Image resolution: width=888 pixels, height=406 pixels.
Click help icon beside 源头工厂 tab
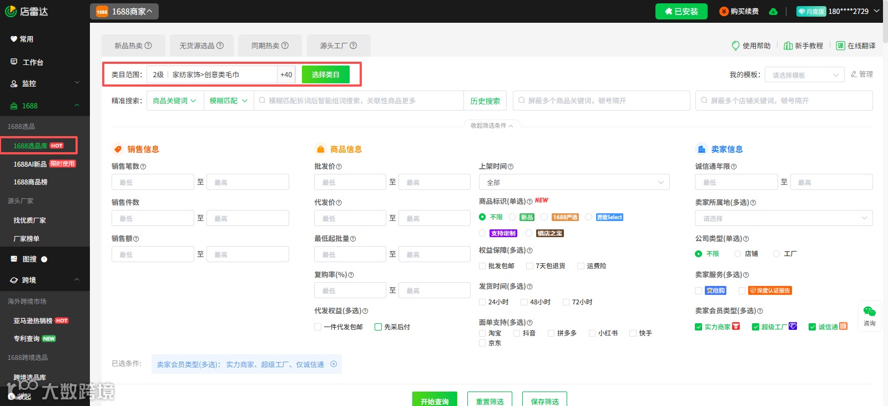pyautogui.click(x=354, y=46)
